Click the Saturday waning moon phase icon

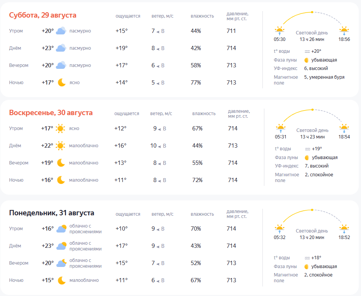(306, 60)
